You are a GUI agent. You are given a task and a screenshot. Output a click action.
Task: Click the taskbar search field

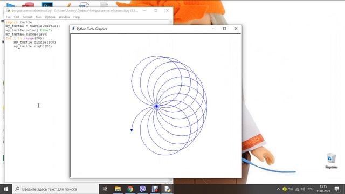click(56, 189)
